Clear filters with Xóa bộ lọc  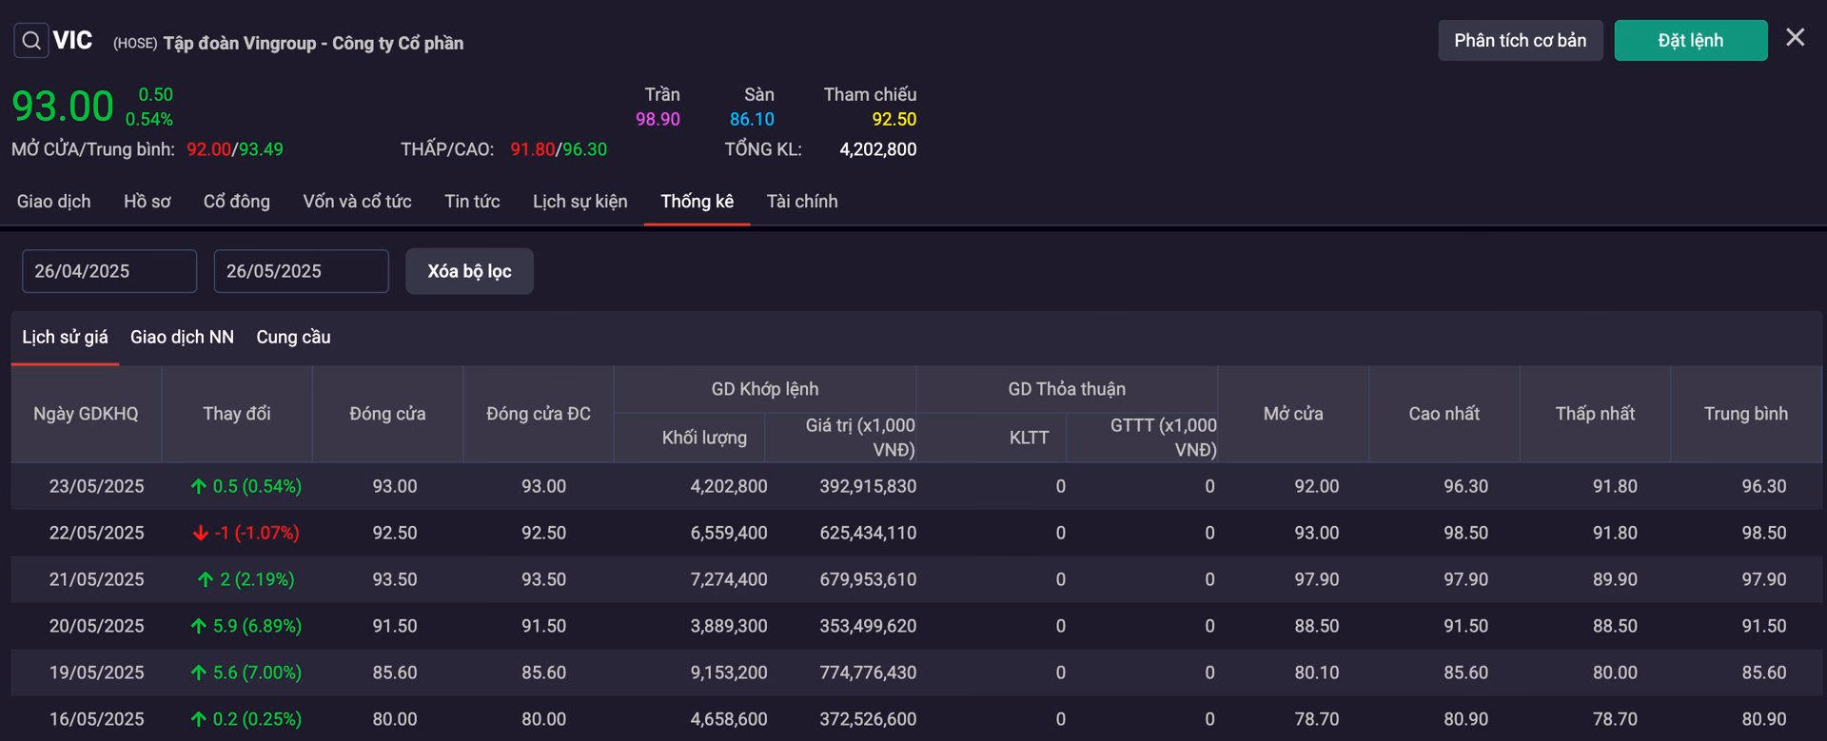(469, 271)
